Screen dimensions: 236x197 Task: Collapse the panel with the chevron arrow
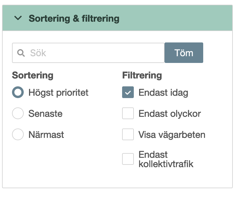[x=18, y=18]
